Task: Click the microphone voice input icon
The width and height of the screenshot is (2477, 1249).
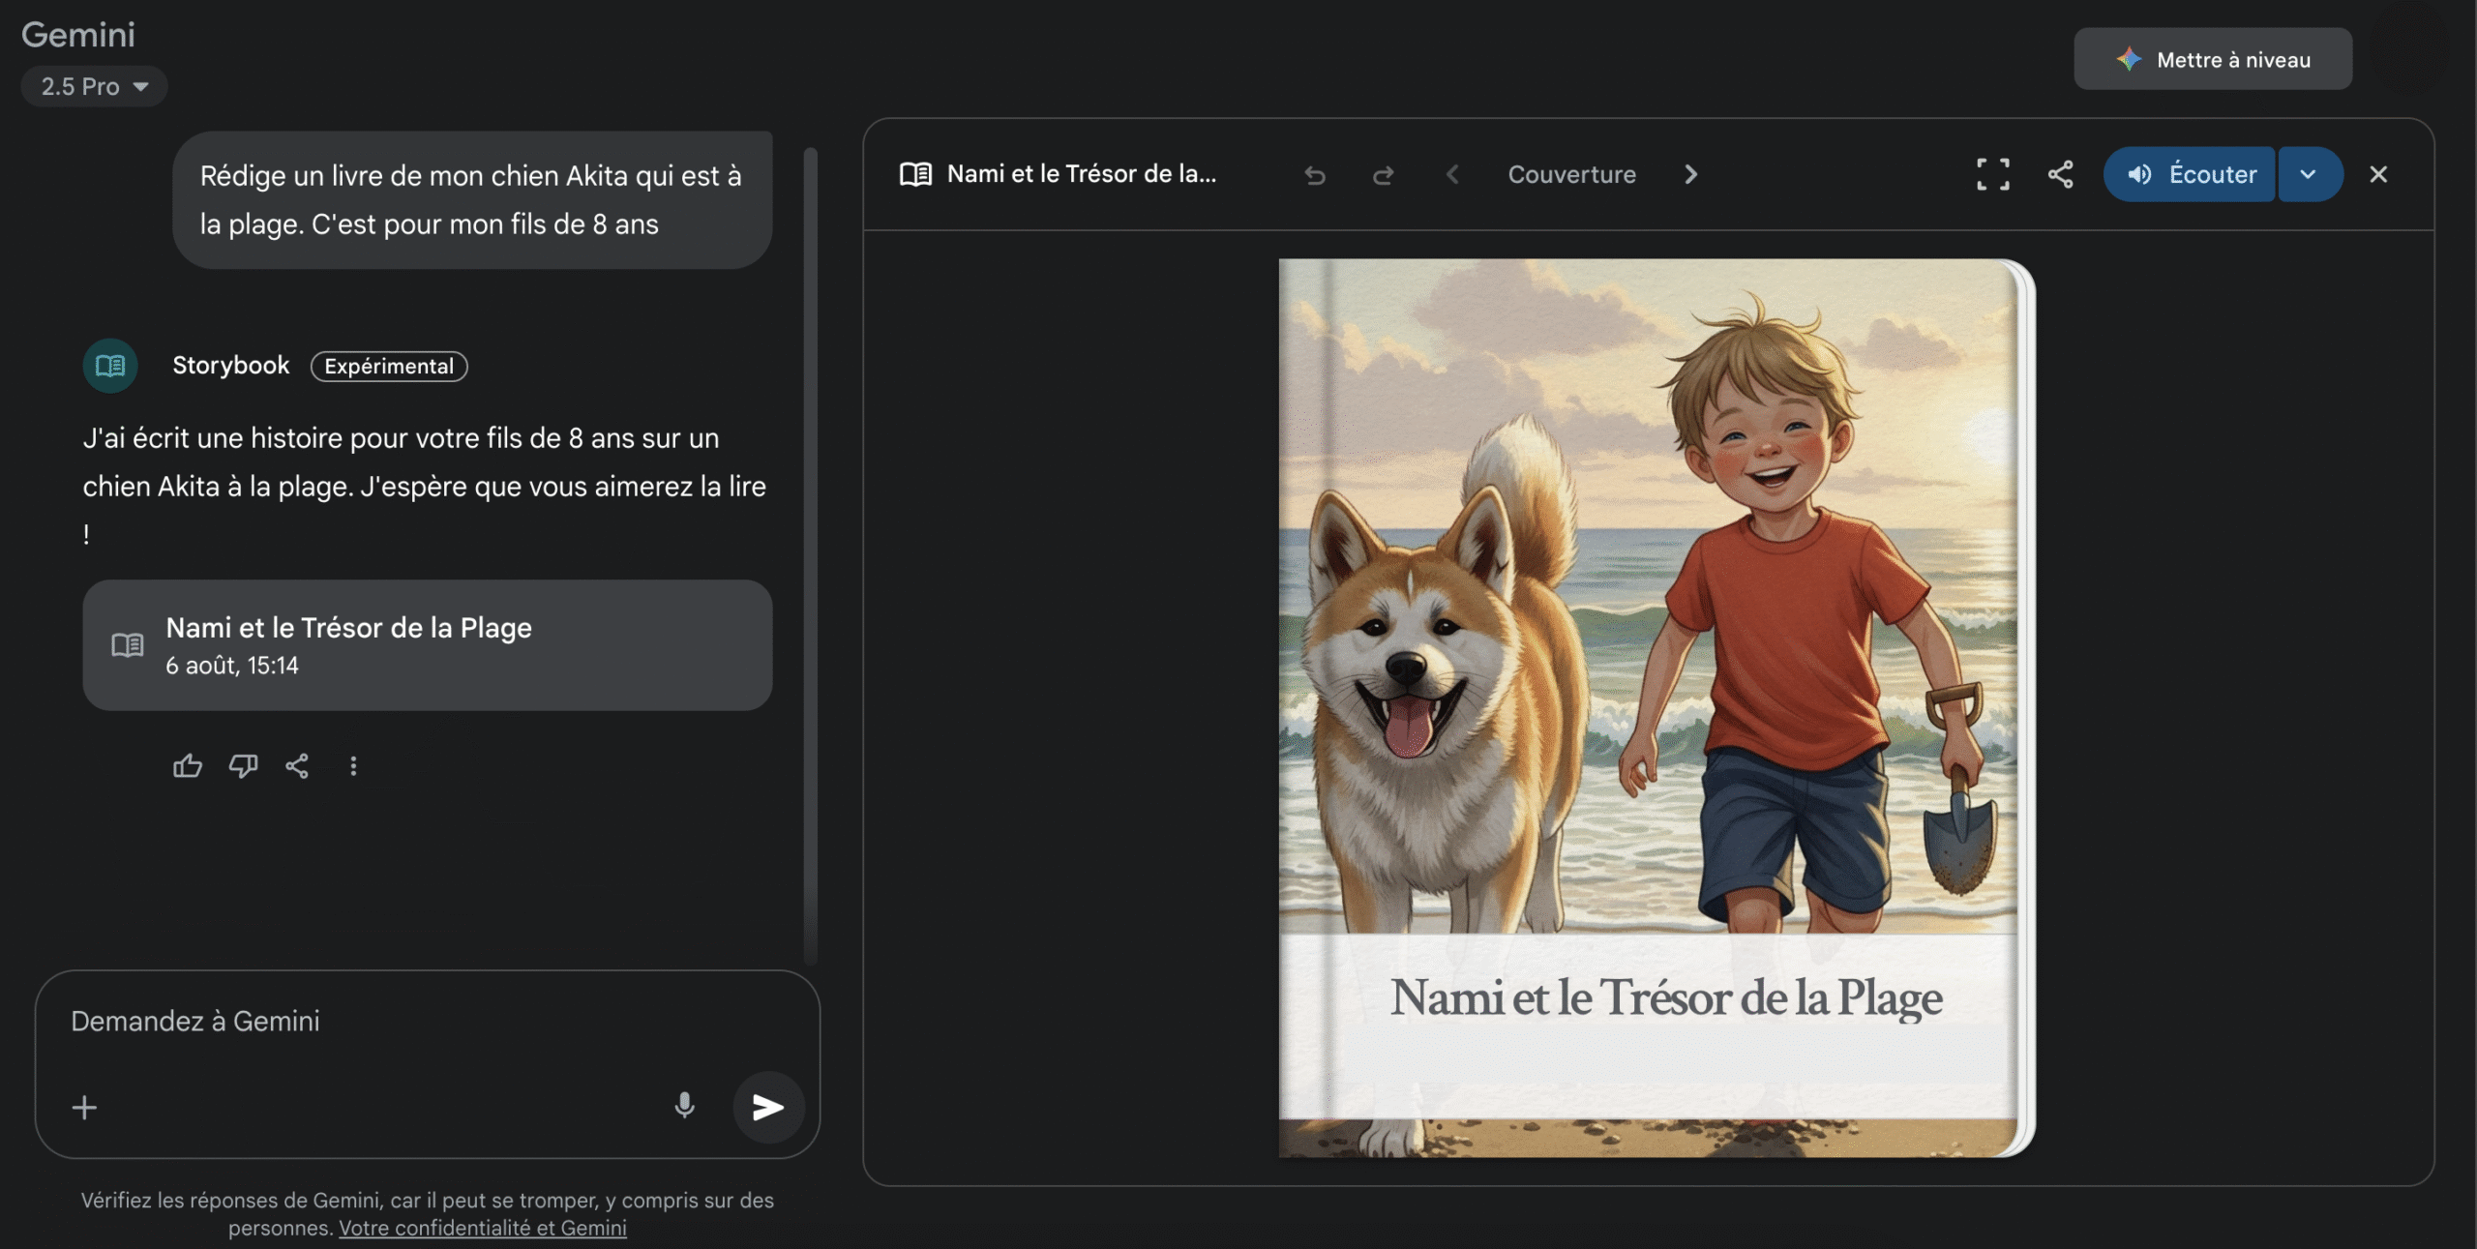Action: coord(684,1106)
